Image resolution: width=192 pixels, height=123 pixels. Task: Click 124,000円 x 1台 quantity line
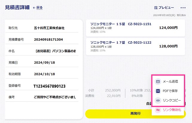point(101,28)
